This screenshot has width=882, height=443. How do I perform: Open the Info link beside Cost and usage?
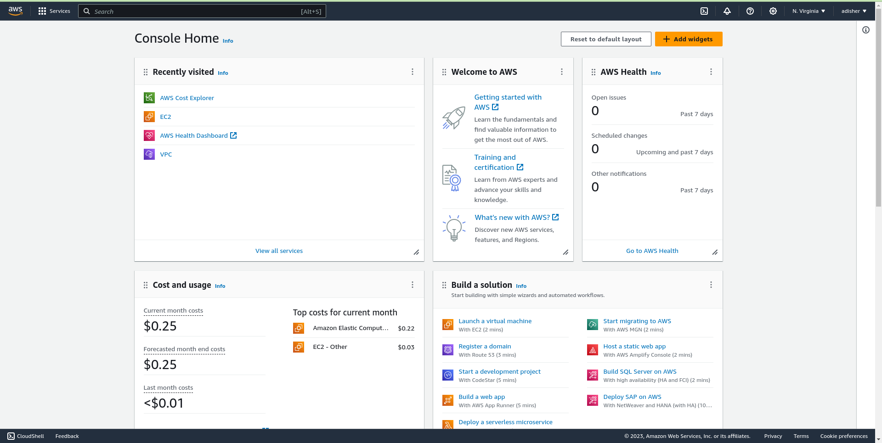point(220,286)
